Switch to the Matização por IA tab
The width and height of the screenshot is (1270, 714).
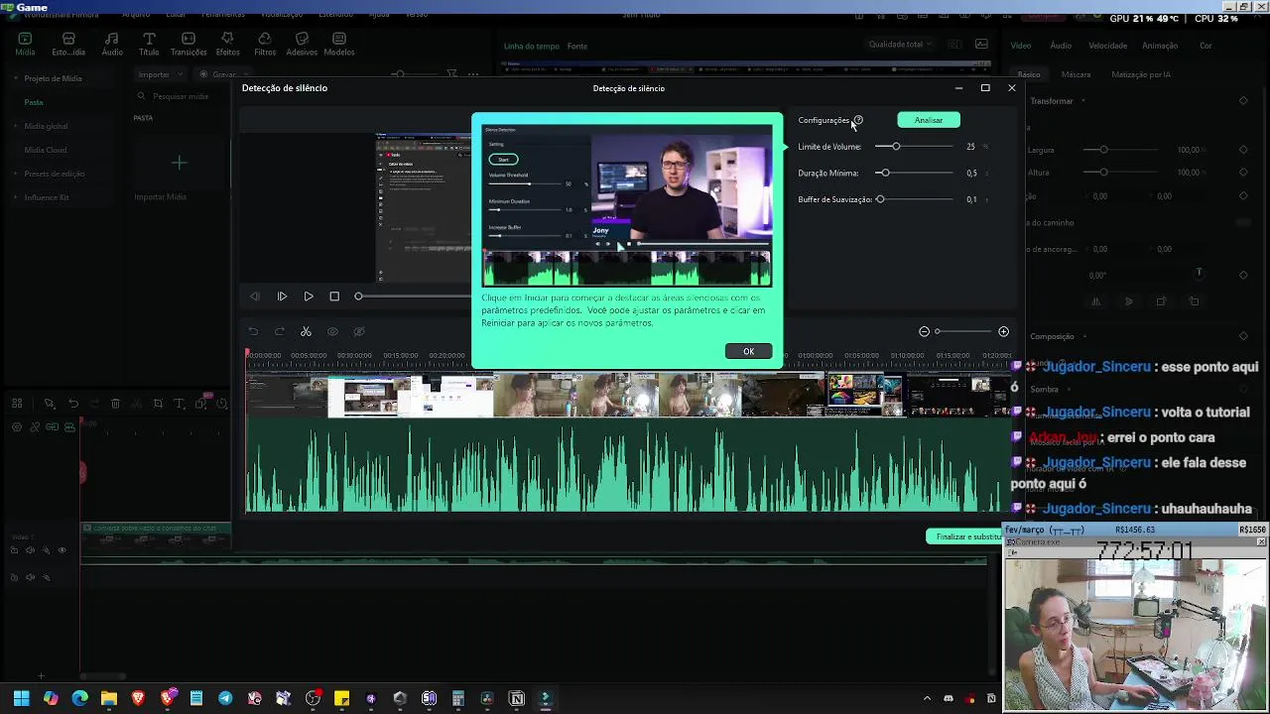1141,74
